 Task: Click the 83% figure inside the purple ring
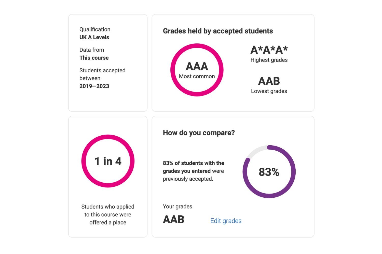269,172
